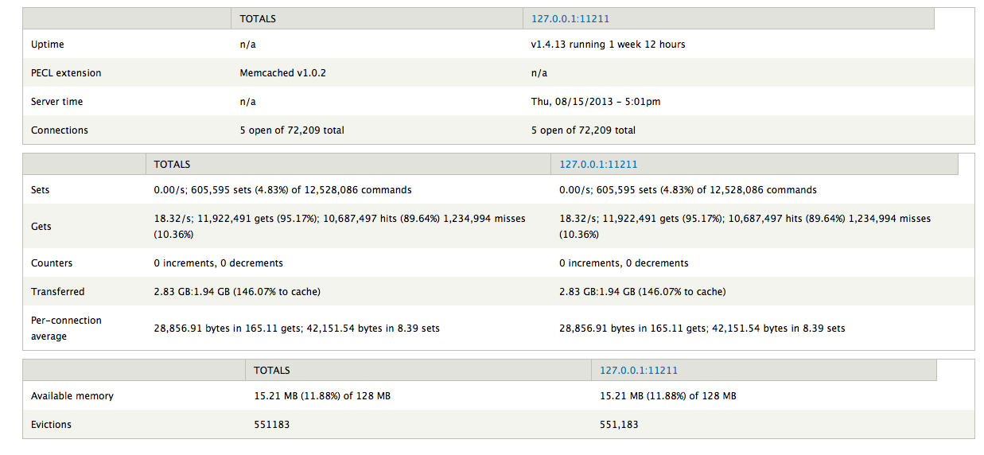Select the Uptime row label
The image size is (984, 455).
[x=47, y=45]
